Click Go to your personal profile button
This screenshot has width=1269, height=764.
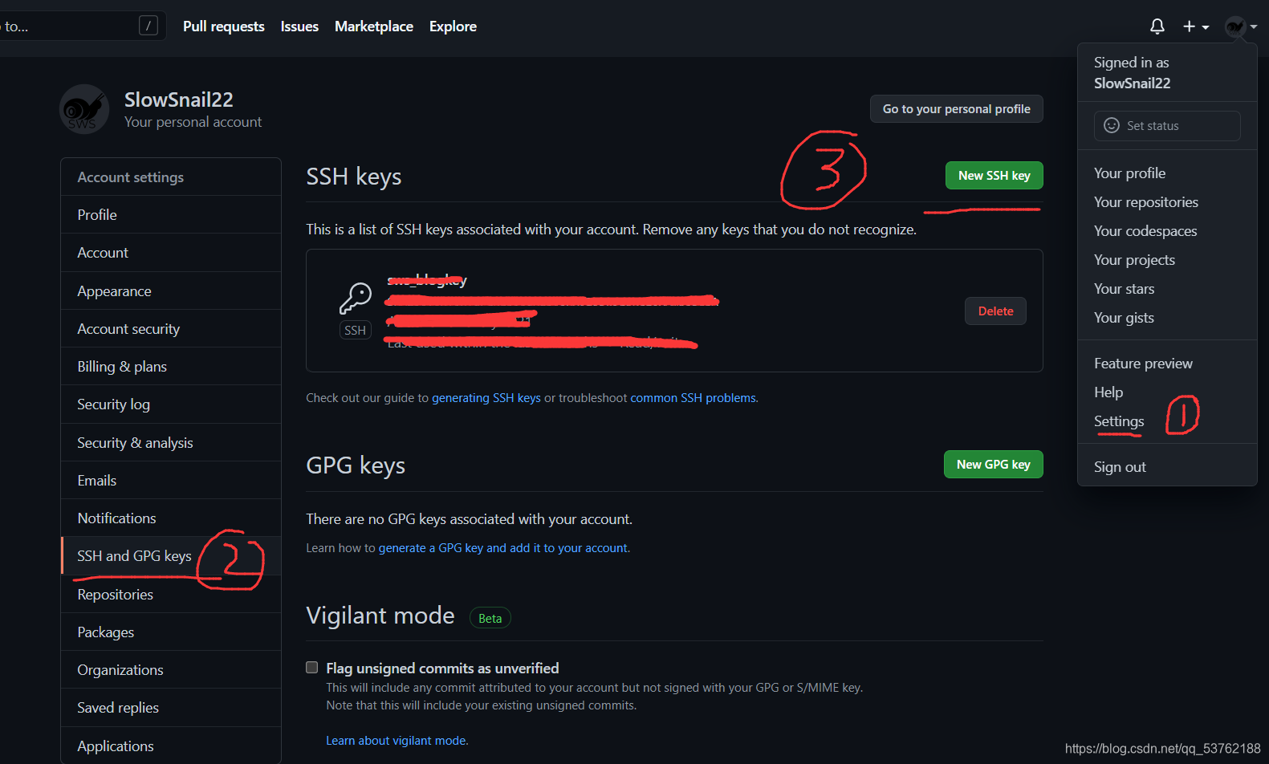point(957,109)
